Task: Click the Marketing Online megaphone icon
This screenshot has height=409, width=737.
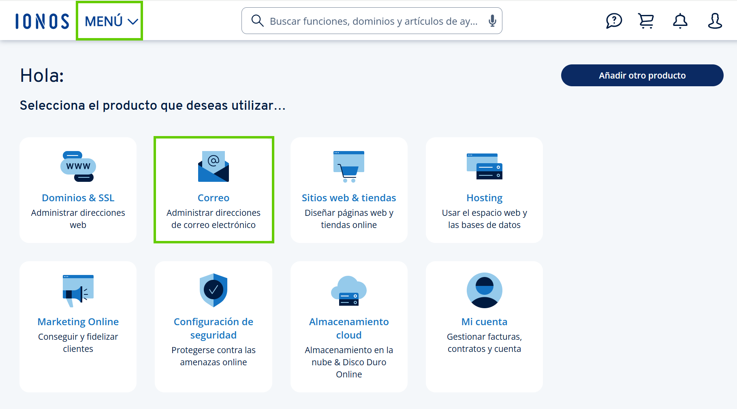Action: click(78, 291)
